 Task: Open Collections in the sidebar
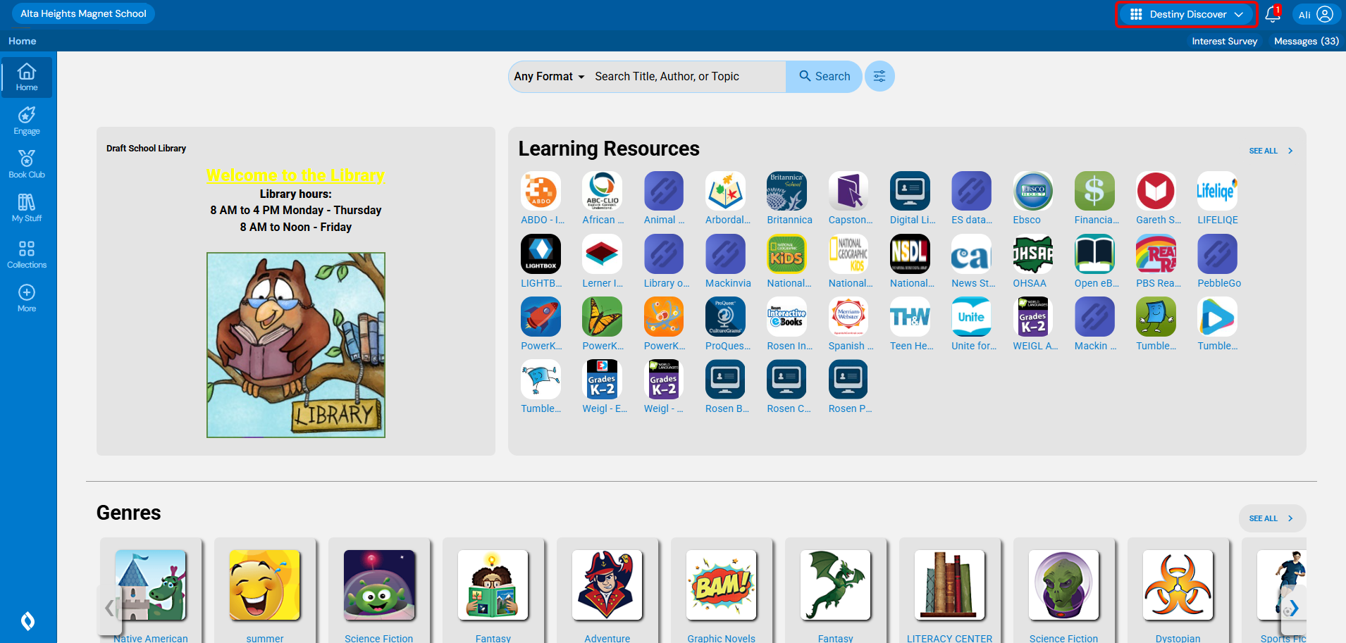coord(27,255)
